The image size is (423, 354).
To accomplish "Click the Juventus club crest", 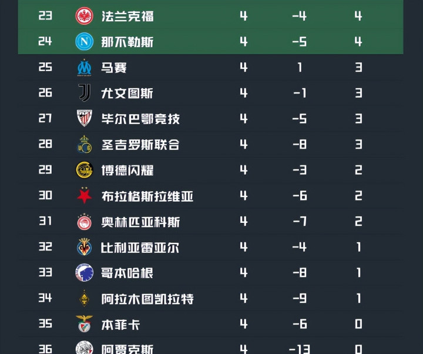I will pos(85,93).
